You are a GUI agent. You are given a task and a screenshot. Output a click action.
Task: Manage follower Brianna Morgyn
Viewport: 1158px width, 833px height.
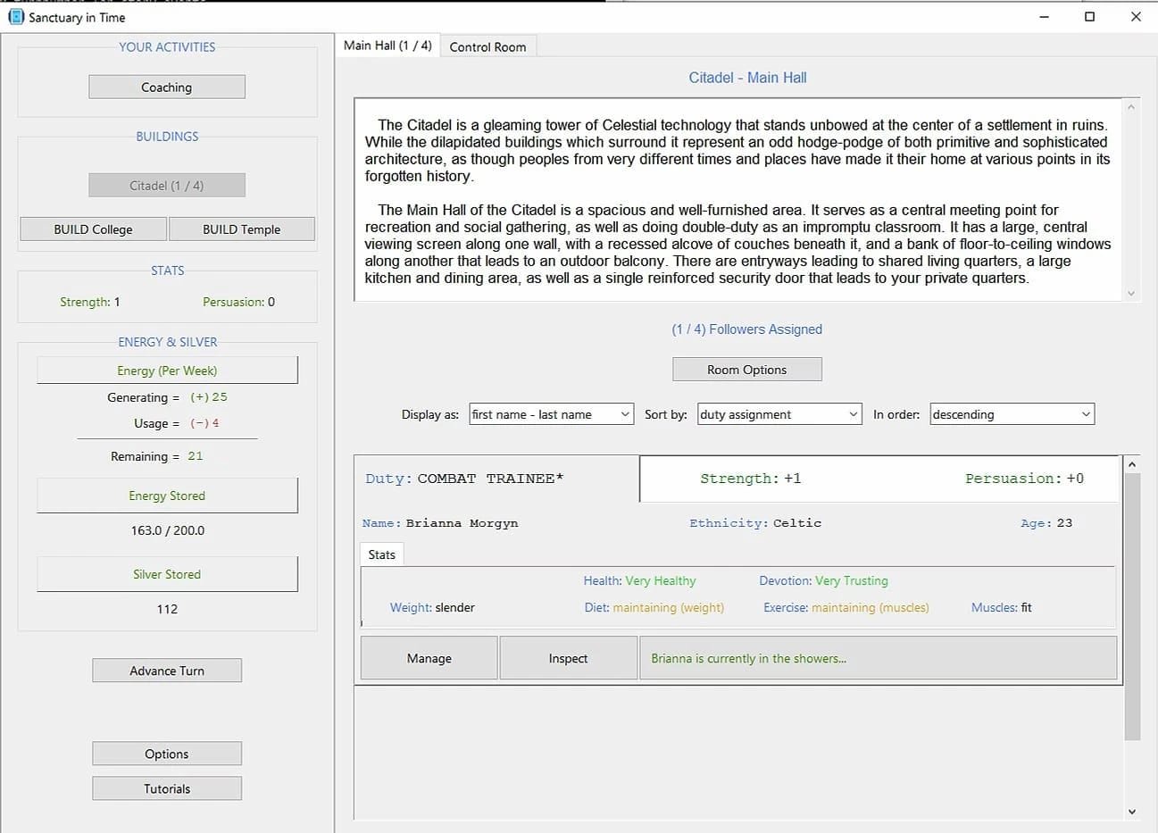click(429, 658)
